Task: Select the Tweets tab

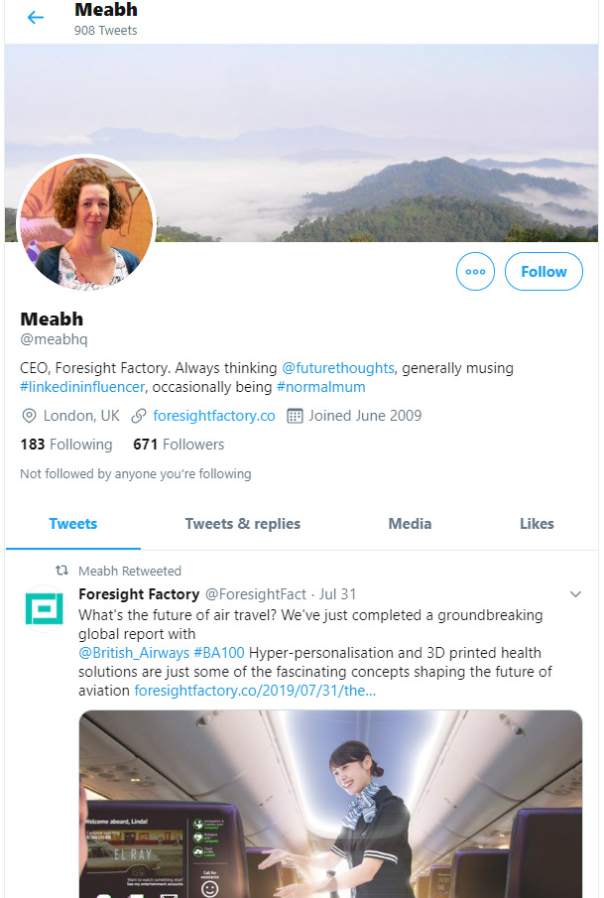Action: click(x=73, y=524)
